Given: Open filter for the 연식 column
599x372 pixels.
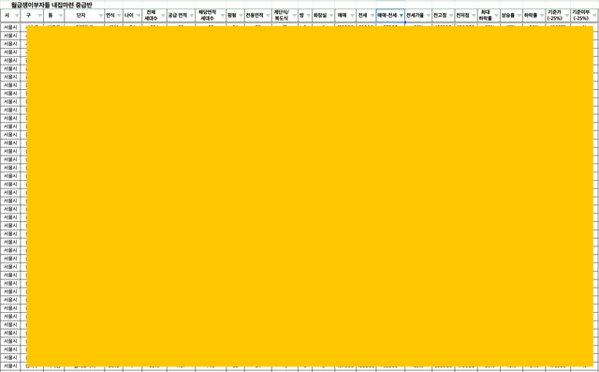Looking at the screenshot, I should coord(119,16).
